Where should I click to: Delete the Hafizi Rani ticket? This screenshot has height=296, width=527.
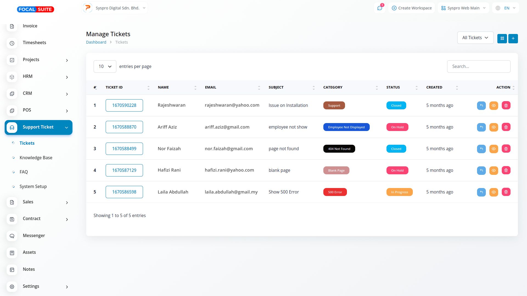[x=506, y=170]
